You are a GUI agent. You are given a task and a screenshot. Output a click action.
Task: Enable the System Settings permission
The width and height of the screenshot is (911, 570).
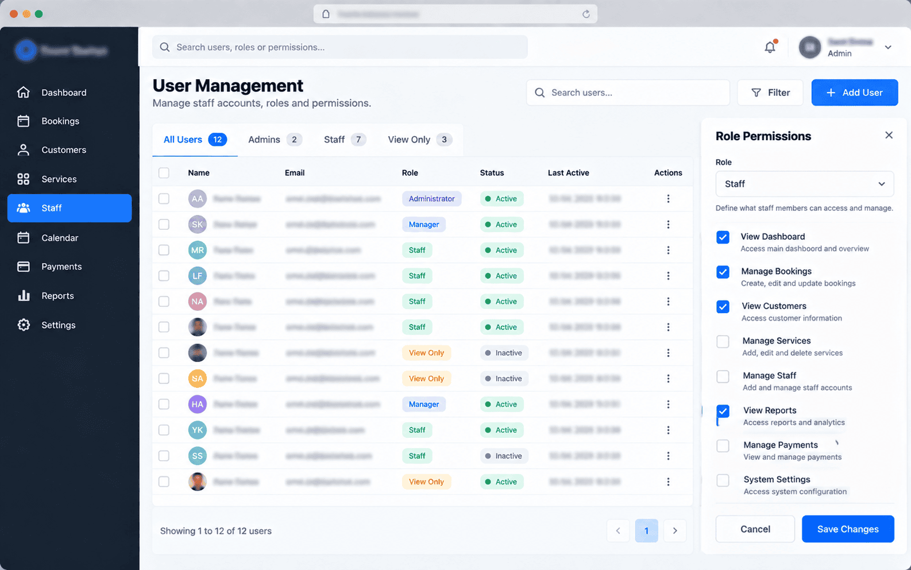pos(723,480)
